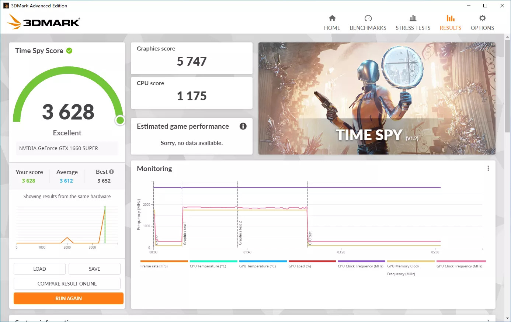Show info about Estimated game performance
This screenshot has height=322, width=511.
click(243, 126)
